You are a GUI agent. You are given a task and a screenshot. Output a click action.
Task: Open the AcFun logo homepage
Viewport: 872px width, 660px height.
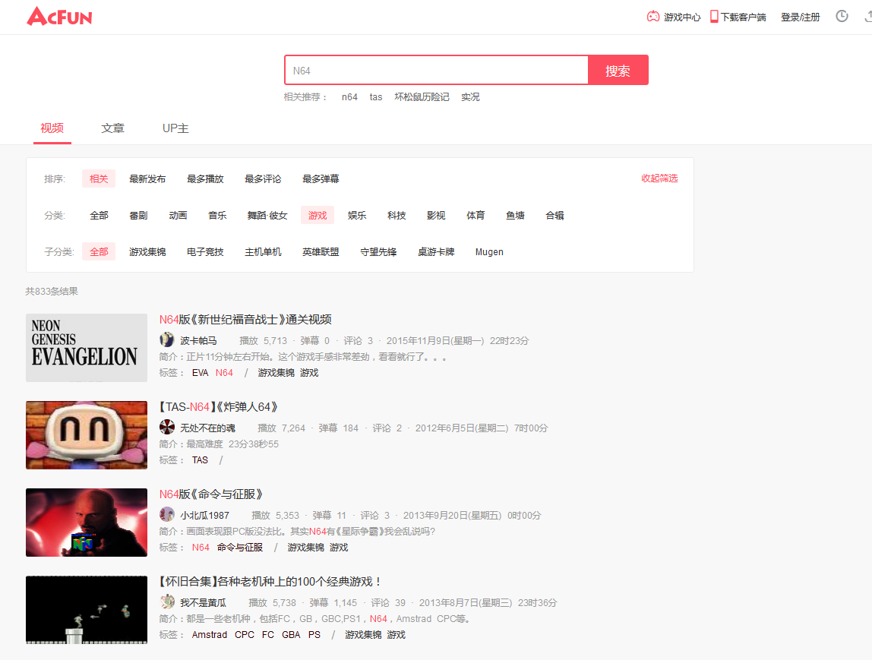click(59, 16)
